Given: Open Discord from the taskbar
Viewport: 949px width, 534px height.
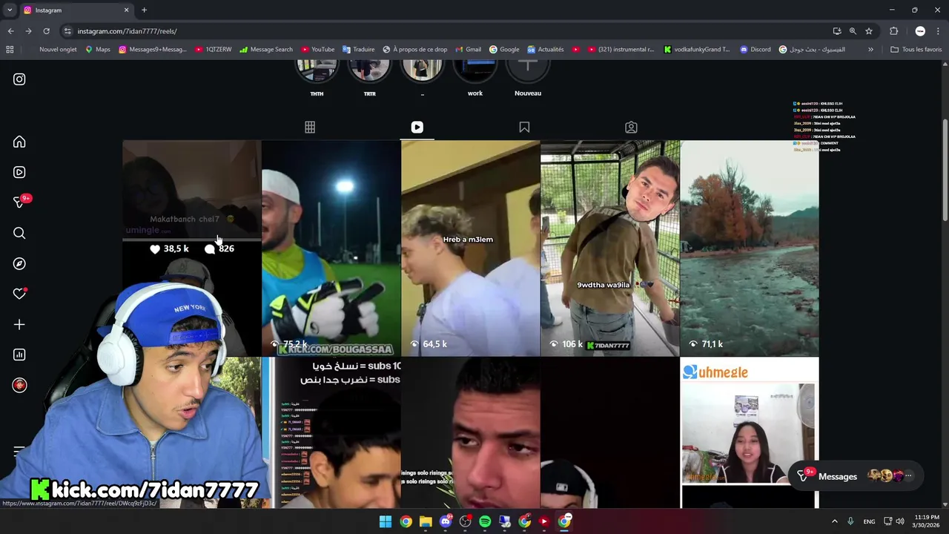Looking at the screenshot, I should [x=446, y=521].
